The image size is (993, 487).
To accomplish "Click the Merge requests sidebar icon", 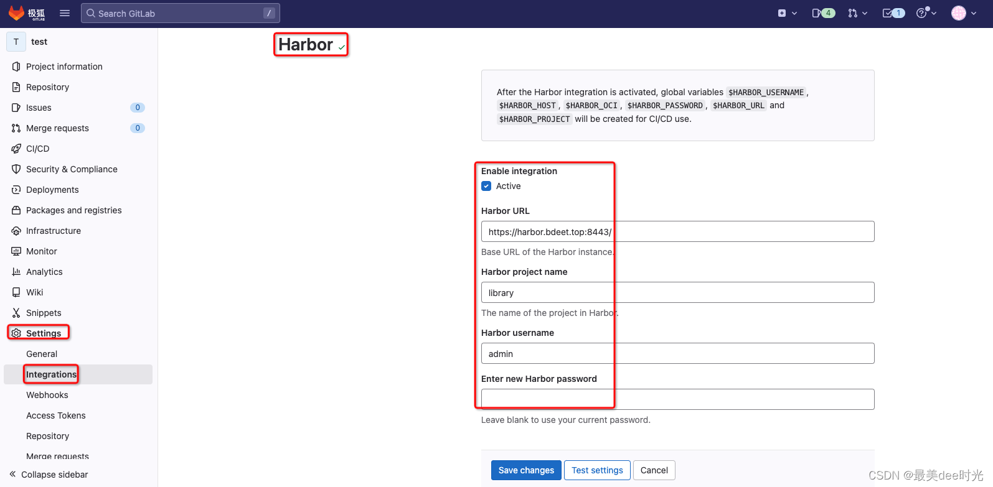I will (16, 128).
